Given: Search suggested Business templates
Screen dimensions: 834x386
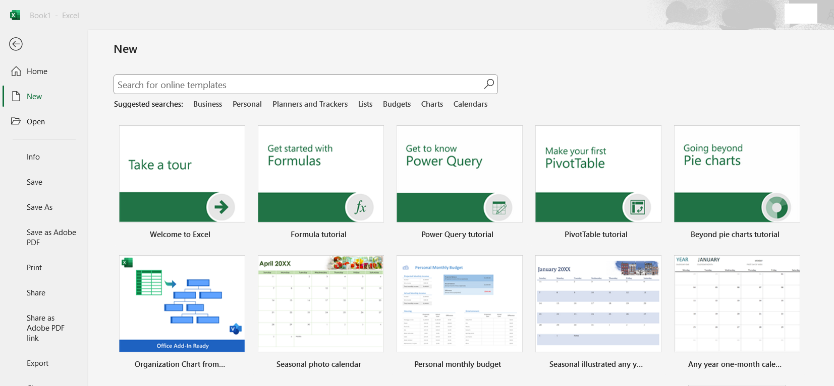Looking at the screenshot, I should coord(207,104).
